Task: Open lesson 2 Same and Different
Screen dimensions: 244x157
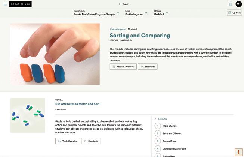Action: tap(172, 133)
